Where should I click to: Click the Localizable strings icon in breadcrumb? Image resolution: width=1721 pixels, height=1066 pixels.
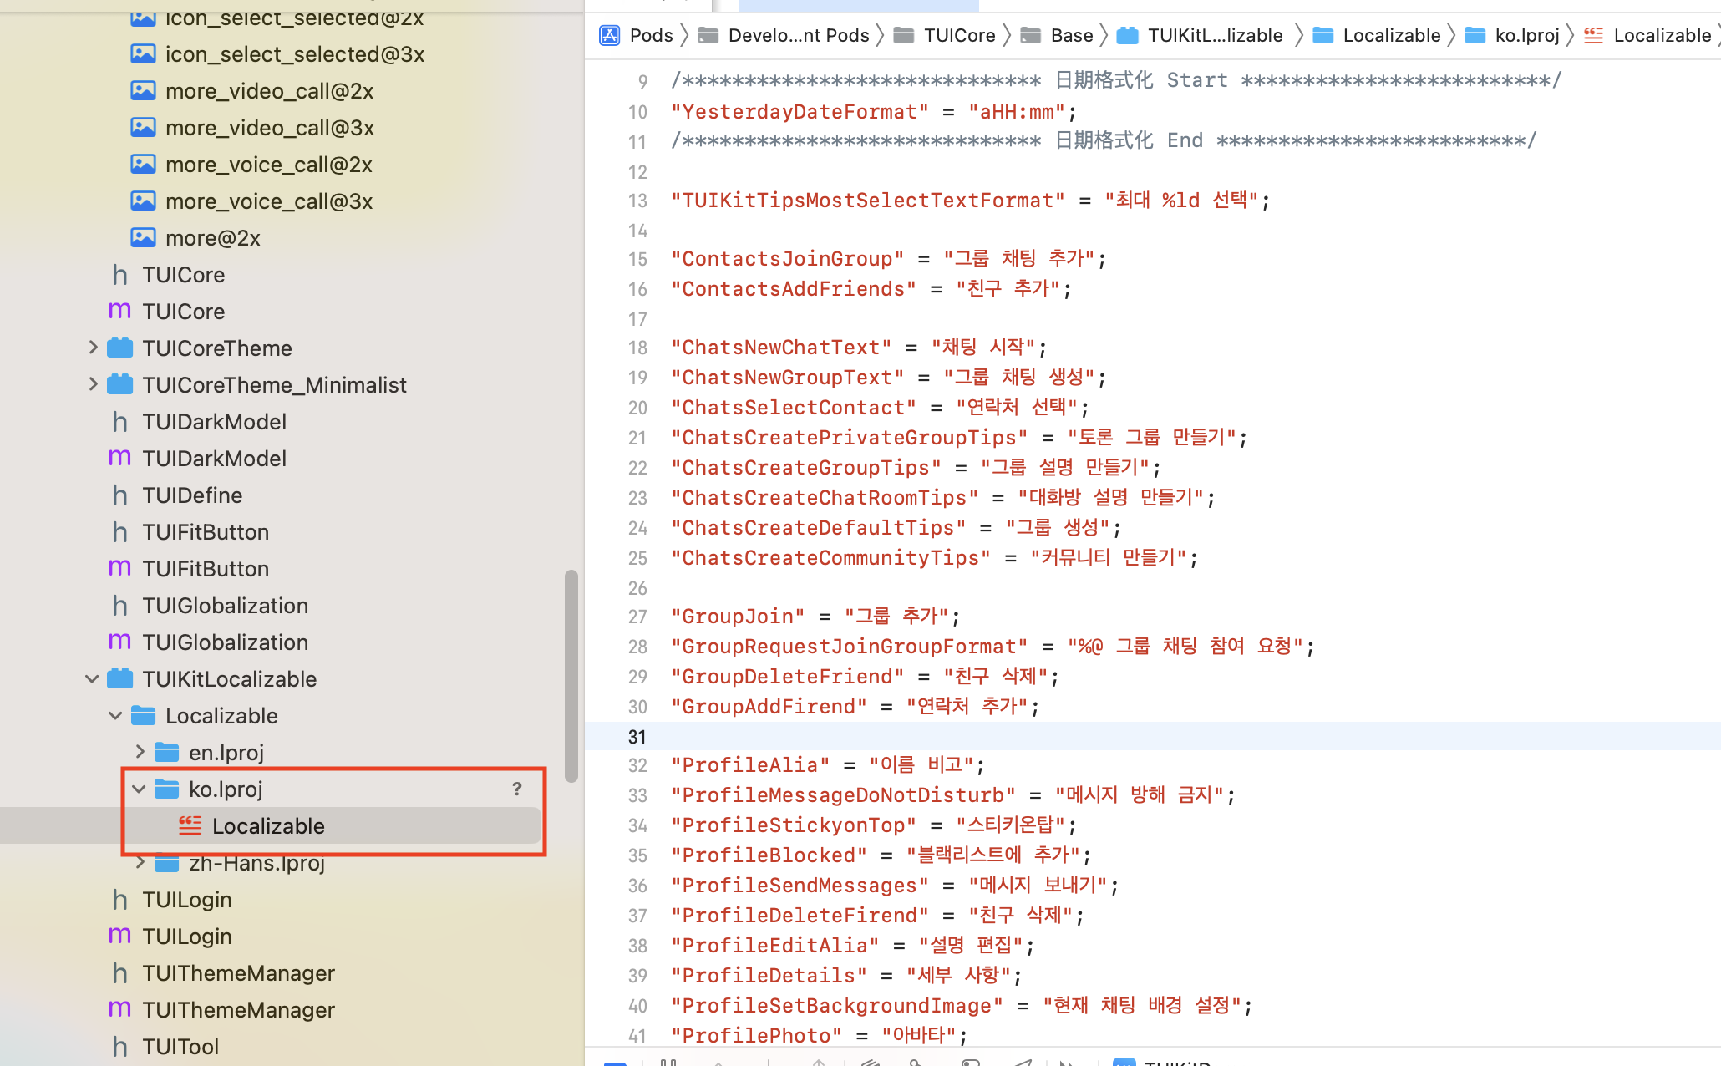click(x=1594, y=35)
